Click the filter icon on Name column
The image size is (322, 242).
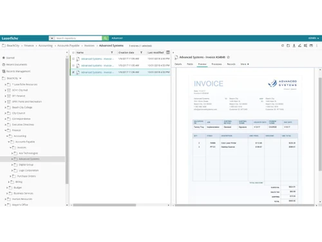112,52
